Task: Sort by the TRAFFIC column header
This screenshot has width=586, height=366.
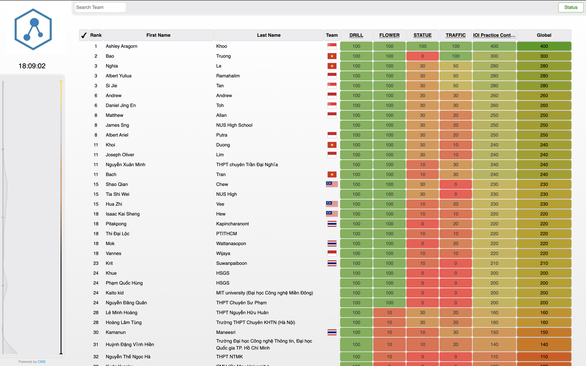Action: tap(456, 35)
